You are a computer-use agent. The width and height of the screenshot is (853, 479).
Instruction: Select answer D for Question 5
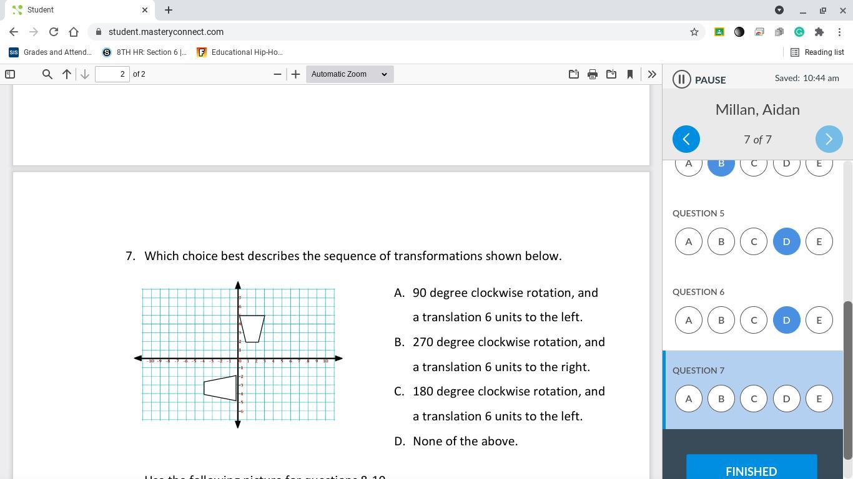click(786, 241)
